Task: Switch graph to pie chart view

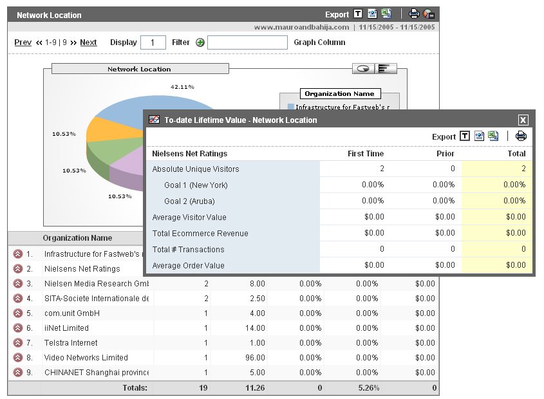Action: coord(363,68)
